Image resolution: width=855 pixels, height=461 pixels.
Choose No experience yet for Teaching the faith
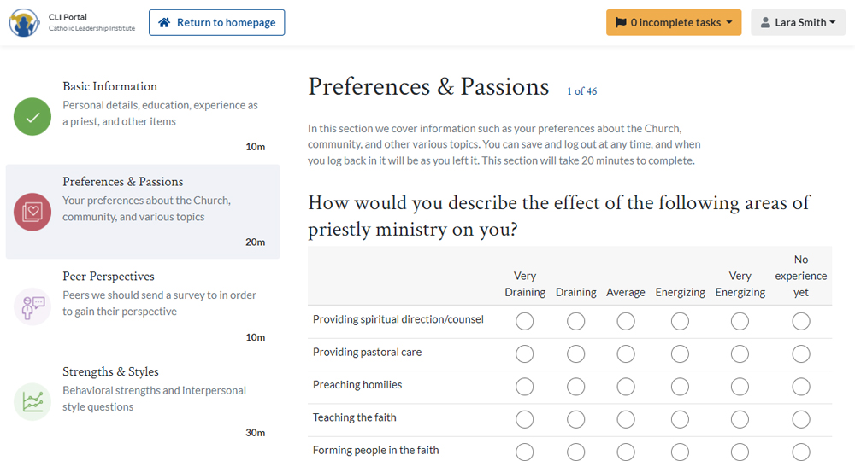[801, 419]
